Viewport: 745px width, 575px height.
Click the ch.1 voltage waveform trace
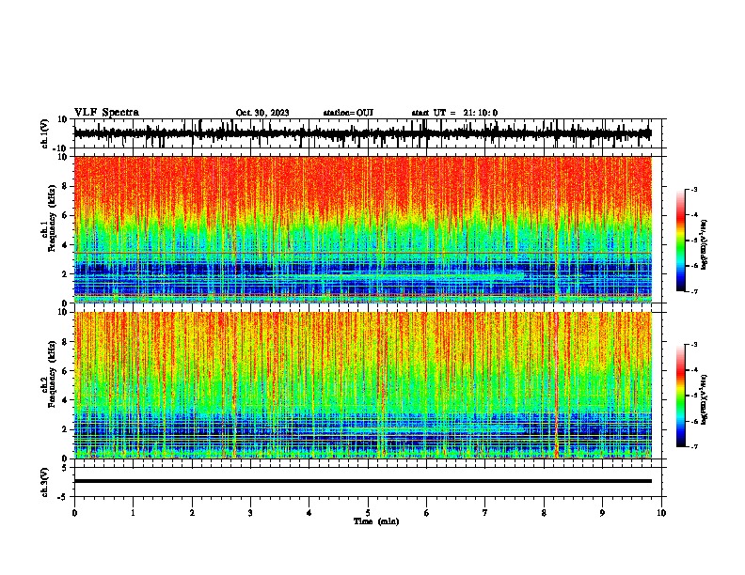click(362, 133)
